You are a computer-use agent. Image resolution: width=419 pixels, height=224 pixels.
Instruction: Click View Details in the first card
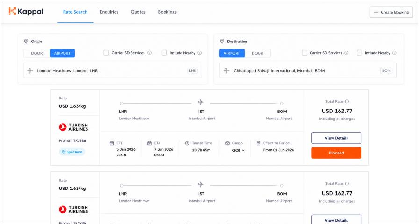(x=336, y=138)
